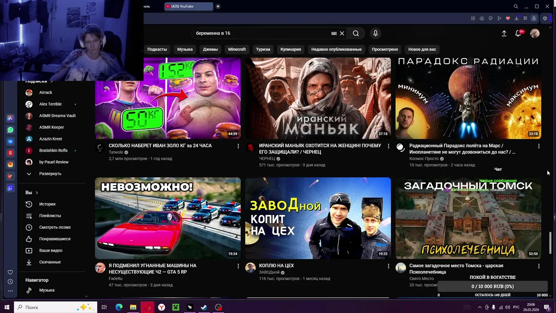Open Yandex icon in browser sidebar
The height and width of the screenshot is (313, 556).
coord(10,153)
